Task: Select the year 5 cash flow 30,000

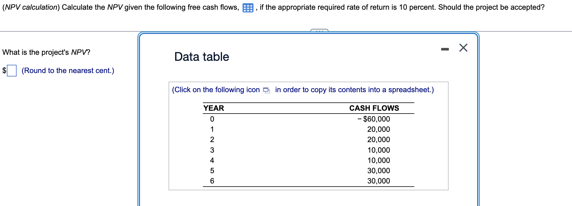Action: tap(379, 171)
